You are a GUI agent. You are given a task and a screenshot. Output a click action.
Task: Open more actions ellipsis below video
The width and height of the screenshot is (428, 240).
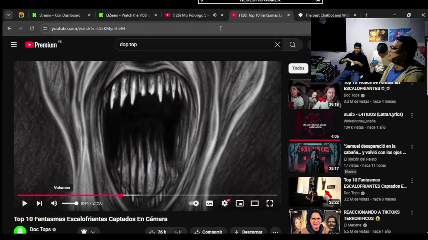pyautogui.click(x=275, y=232)
